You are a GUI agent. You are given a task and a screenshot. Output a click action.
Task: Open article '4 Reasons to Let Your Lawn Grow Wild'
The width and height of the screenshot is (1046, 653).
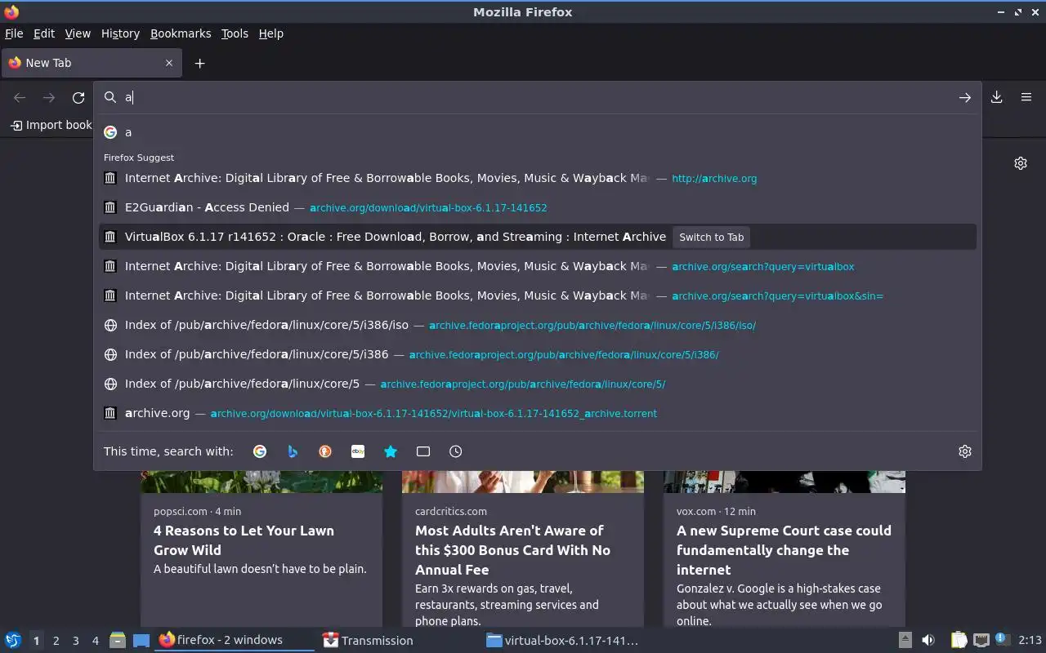click(x=244, y=540)
